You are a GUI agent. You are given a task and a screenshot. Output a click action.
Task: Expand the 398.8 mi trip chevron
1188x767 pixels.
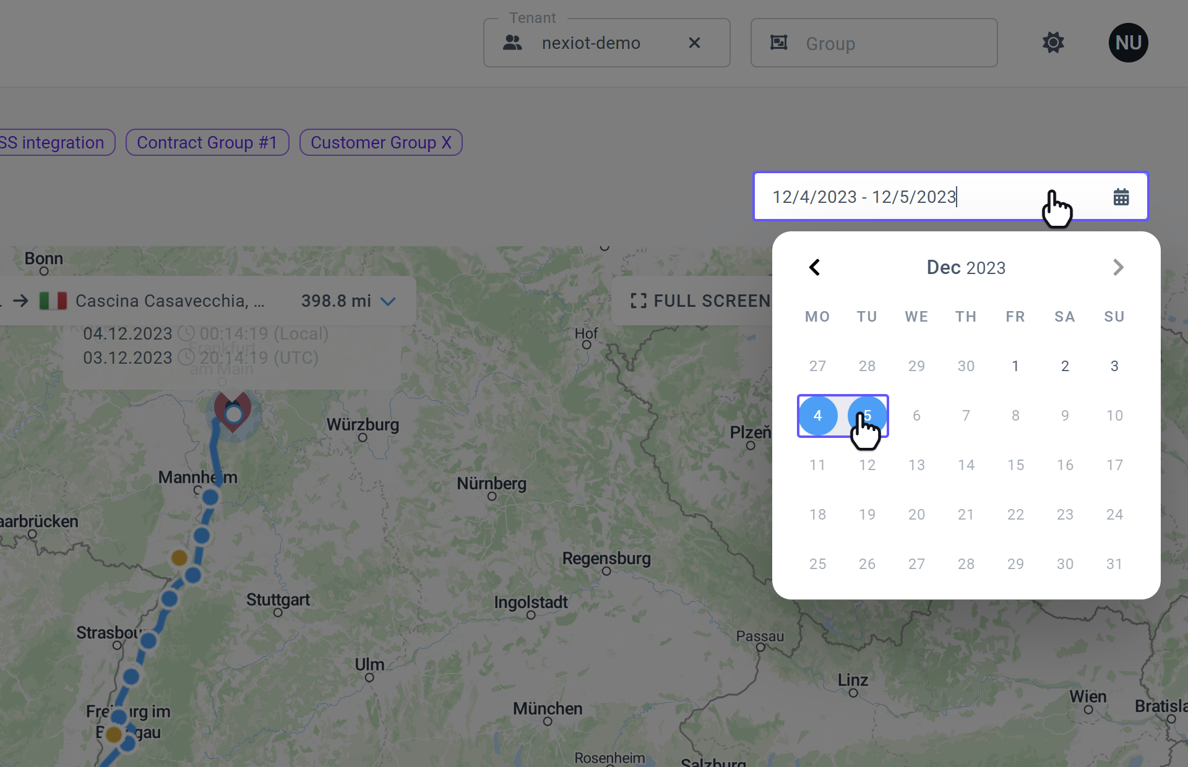pos(388,301)
